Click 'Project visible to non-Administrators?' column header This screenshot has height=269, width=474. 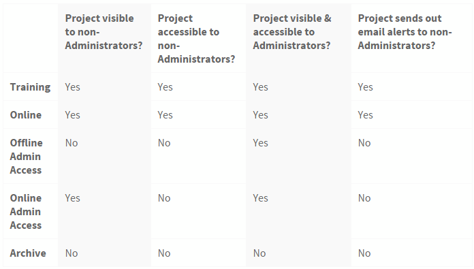(x=104, y=32)
